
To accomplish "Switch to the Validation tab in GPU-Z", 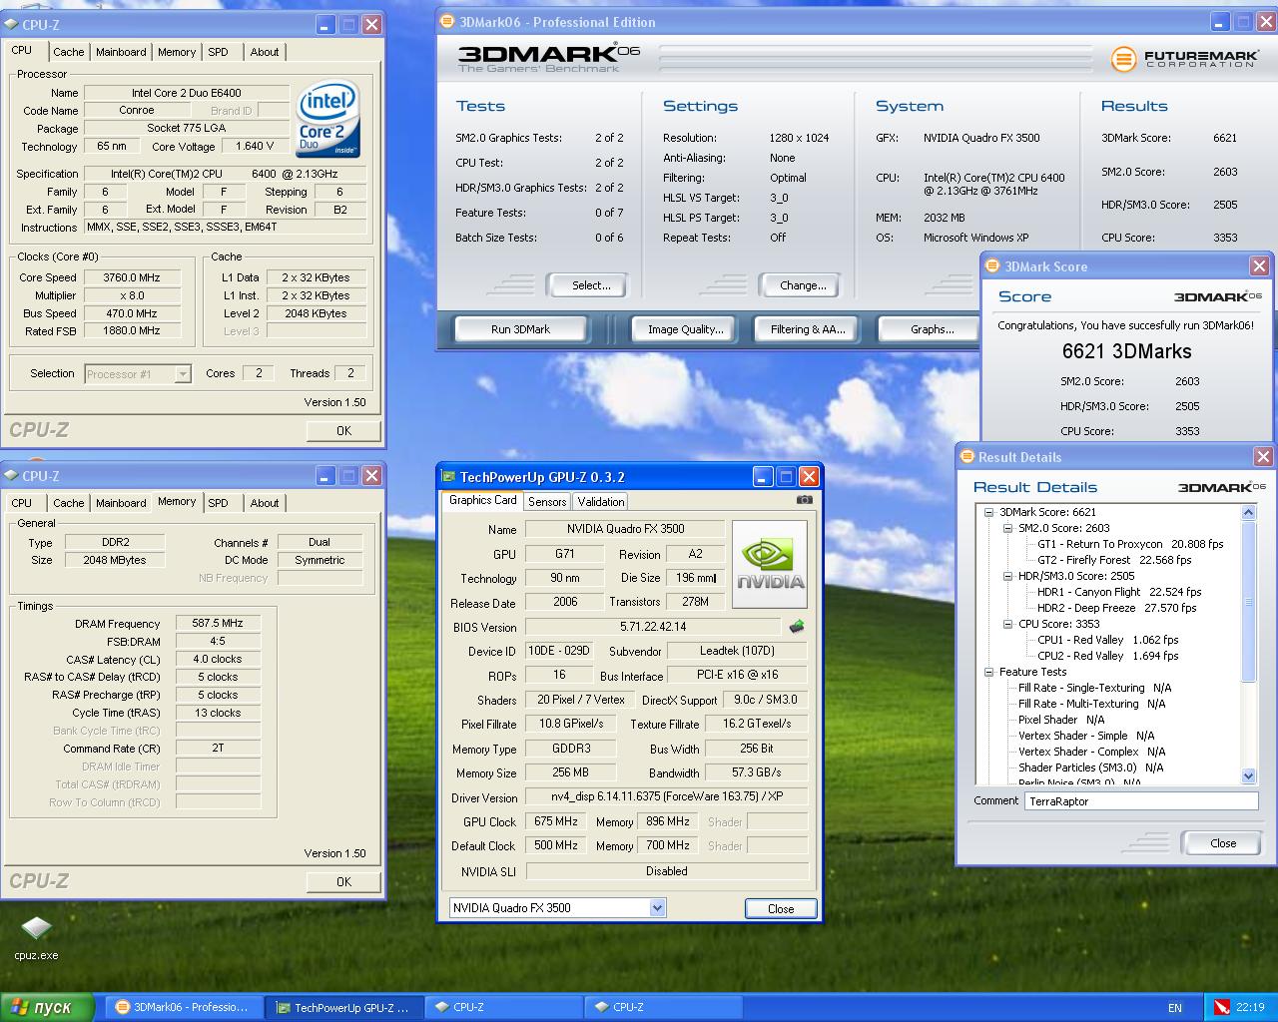I will click(600, 502).
